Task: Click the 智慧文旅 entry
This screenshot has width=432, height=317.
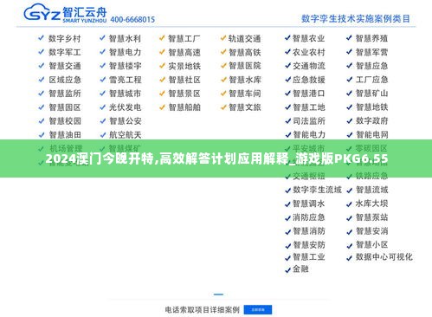Action: [x=245, y=107]
